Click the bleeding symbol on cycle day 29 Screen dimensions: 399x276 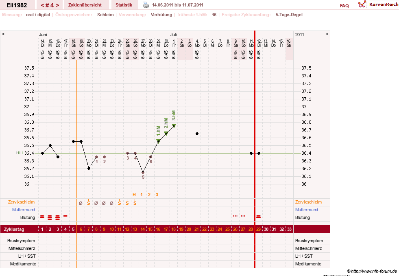[x=258, y=217]
